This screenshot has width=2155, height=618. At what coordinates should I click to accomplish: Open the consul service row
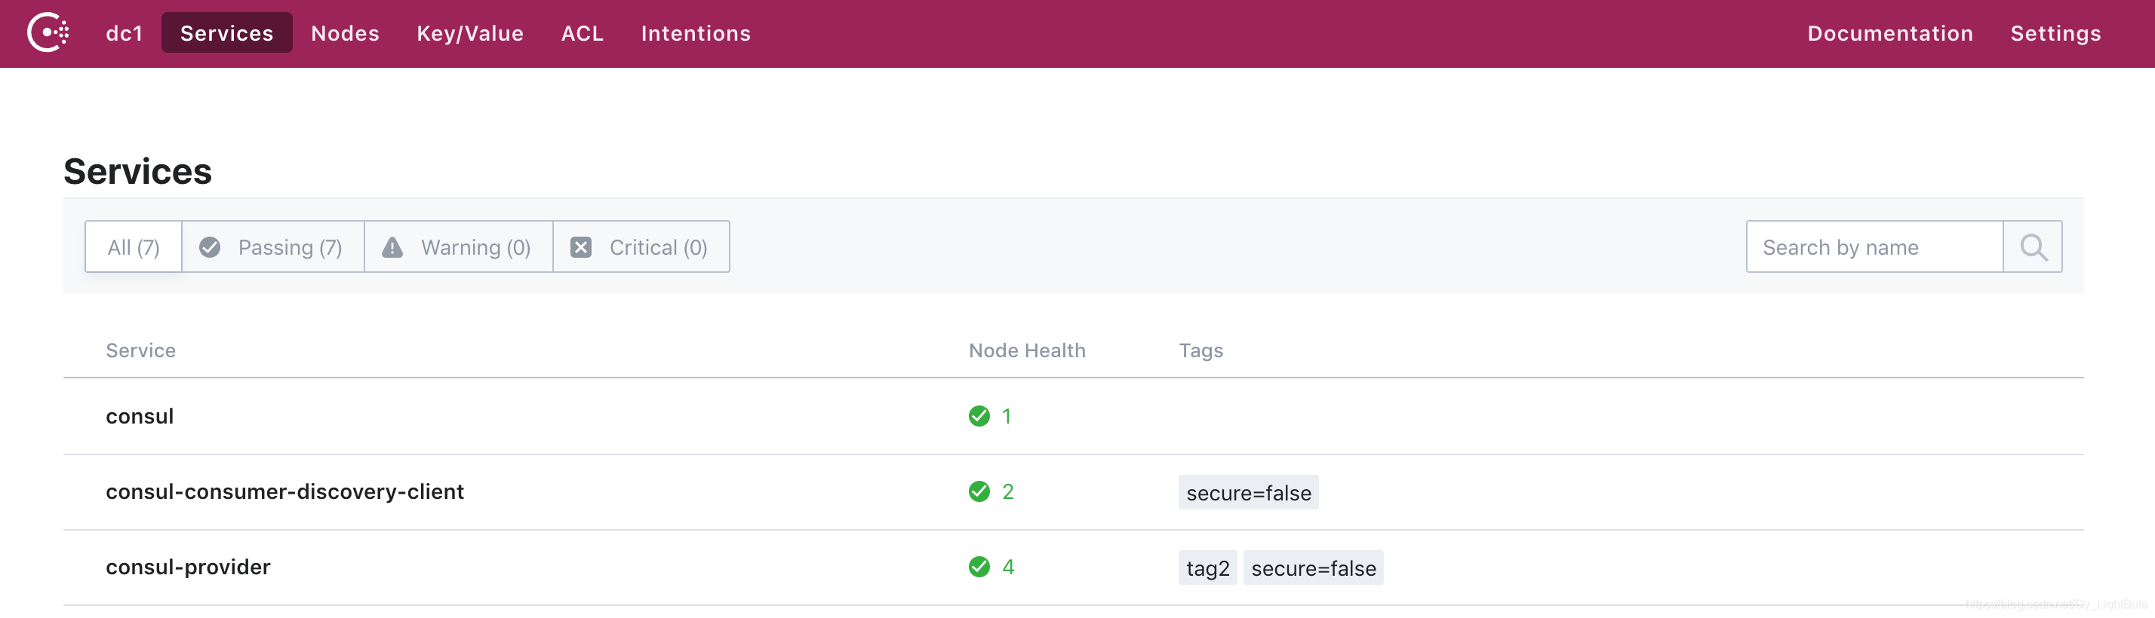pos(1073,416)
